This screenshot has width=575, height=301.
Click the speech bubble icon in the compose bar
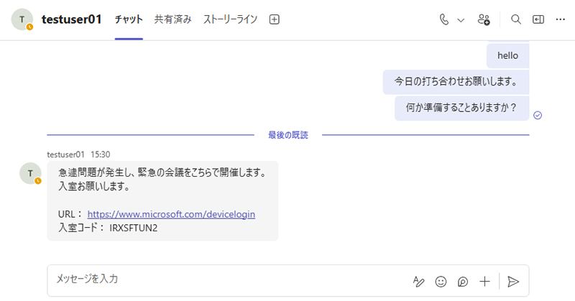click(x=463, y=282)
